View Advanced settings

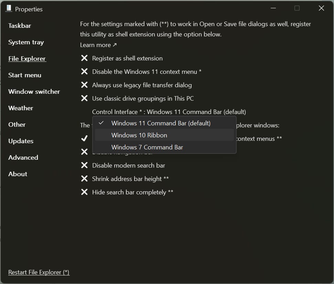point(23,157)
